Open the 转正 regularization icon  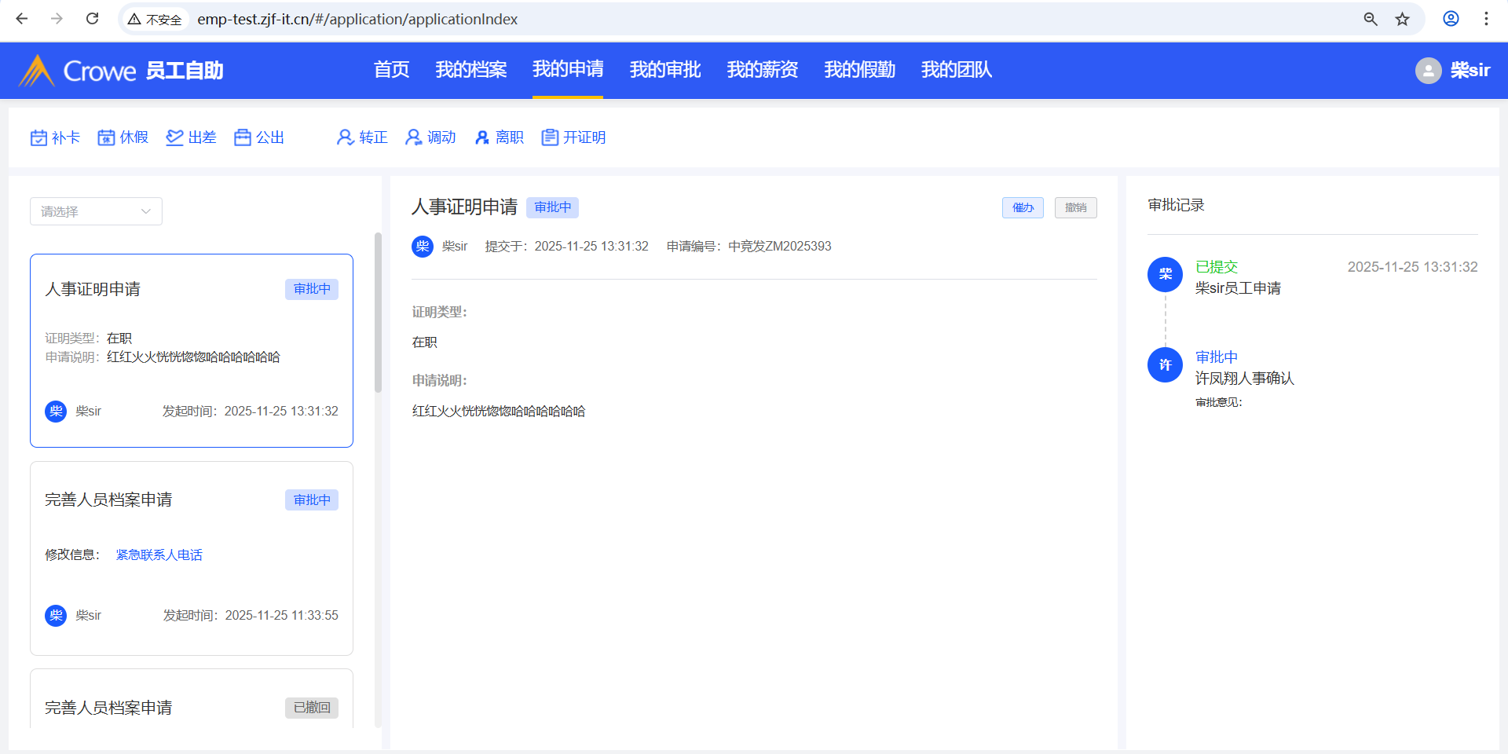[345, 138]
